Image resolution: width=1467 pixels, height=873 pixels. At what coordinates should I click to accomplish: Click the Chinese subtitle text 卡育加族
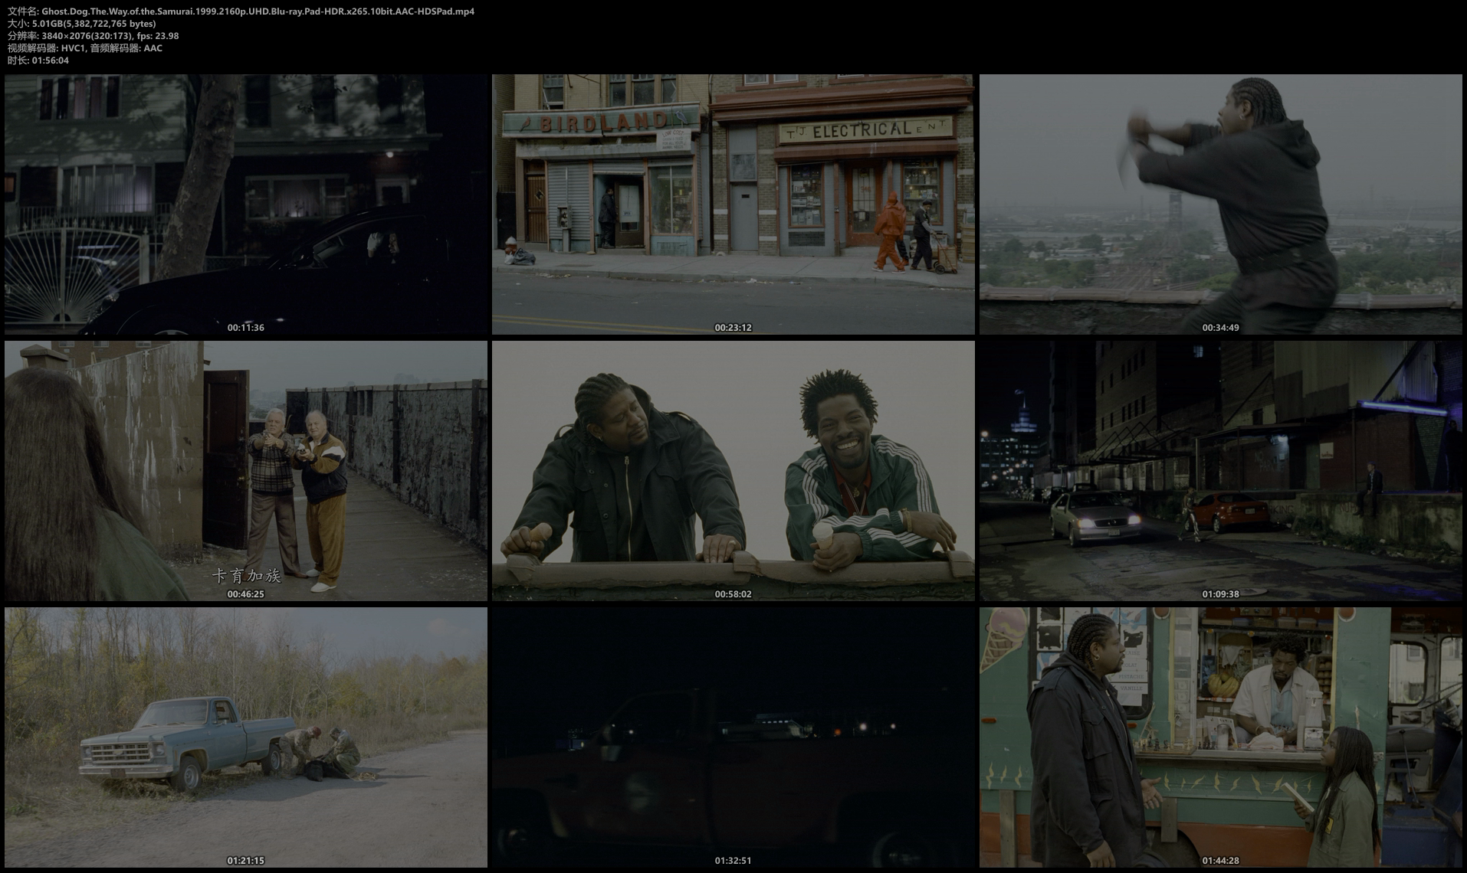[x=246, y=576]
